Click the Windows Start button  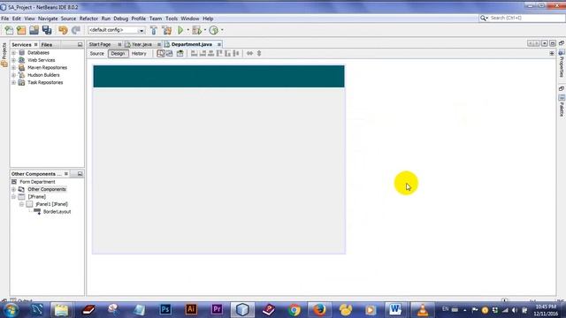coord(11,310)
